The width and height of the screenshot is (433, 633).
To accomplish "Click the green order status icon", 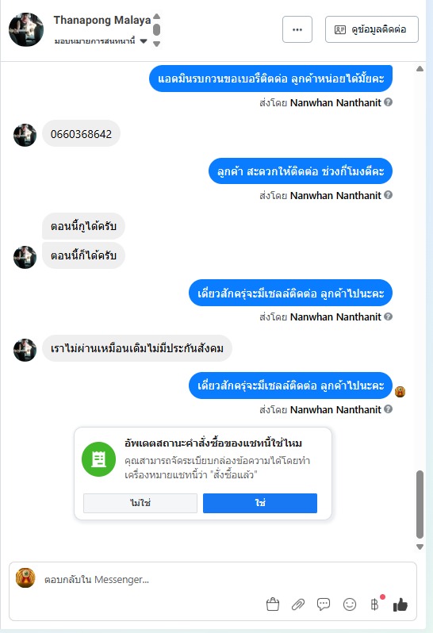I will (x=98, y=459).
